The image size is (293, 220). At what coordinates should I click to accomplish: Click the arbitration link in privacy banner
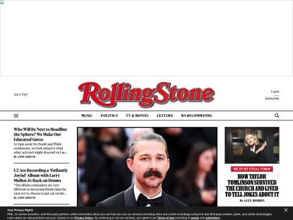[212, 218]
